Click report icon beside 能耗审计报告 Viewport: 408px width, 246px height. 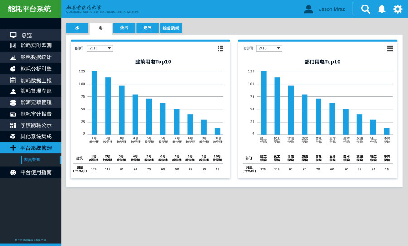click(x=13, y=114)
